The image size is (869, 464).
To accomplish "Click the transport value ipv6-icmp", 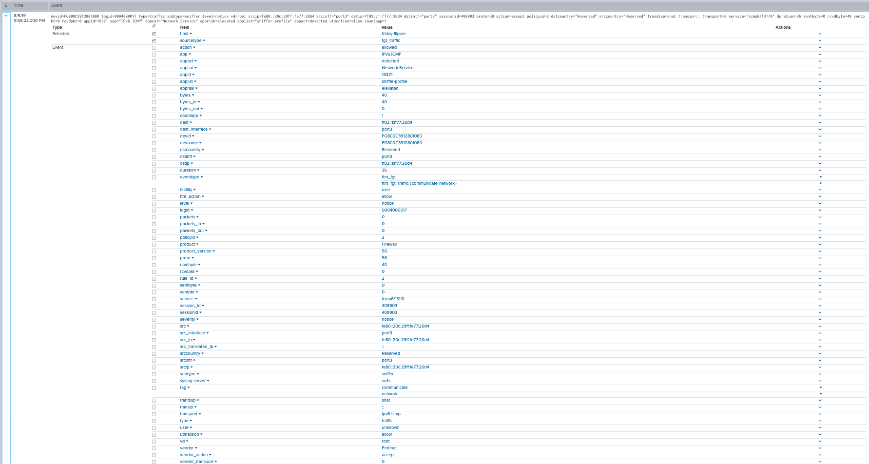I will [x=391, y=414].
